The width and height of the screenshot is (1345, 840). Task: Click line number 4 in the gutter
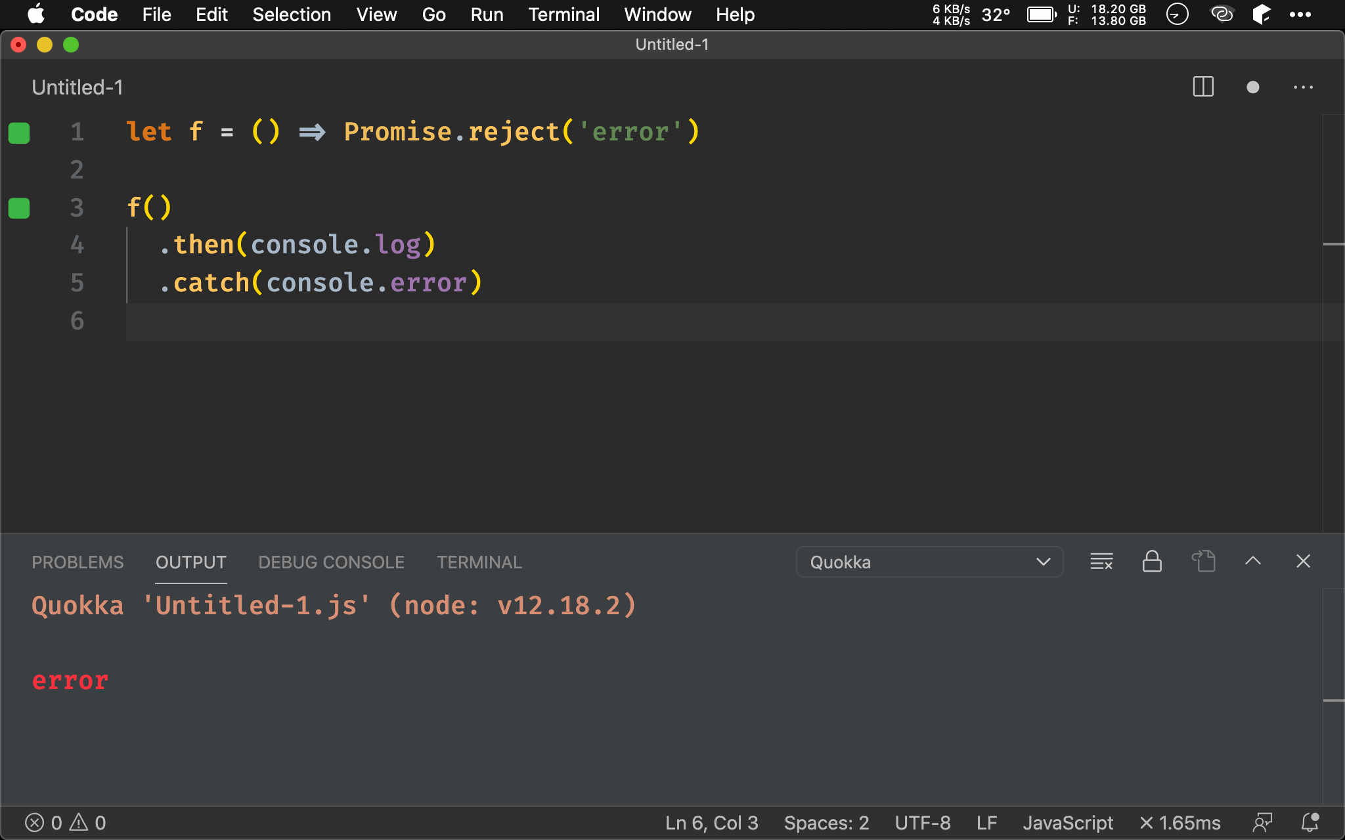tap(77, 245)
